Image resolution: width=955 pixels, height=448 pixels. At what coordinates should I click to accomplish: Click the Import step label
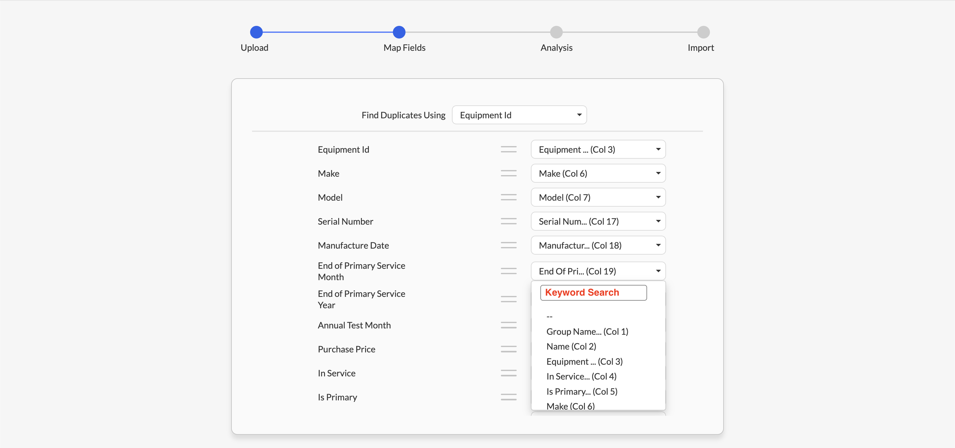click(700, 48)
